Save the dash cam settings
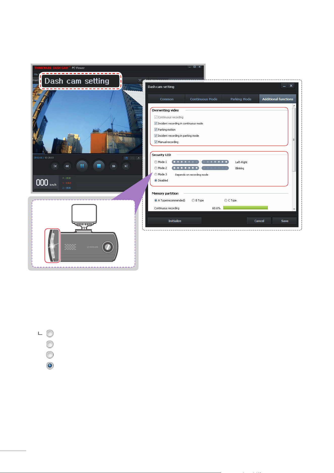This screenshot has height=473, width=334. 285,221
